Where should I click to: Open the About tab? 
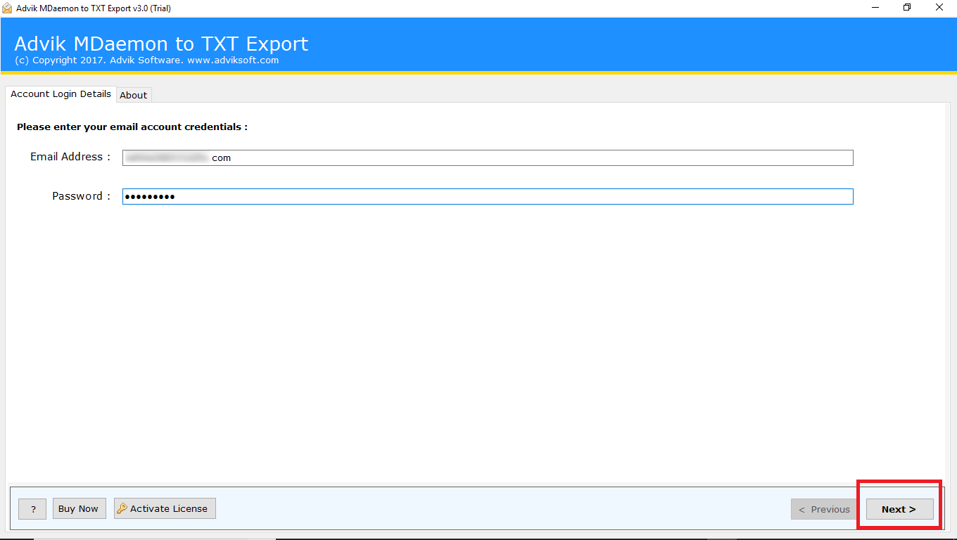(134, 95)
